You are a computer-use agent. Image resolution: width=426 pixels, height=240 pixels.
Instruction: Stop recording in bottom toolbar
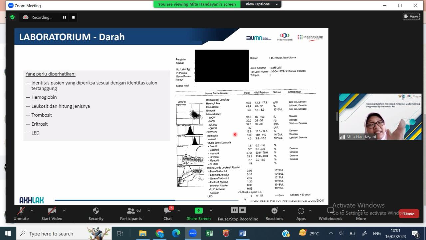(x=243, y=210)
